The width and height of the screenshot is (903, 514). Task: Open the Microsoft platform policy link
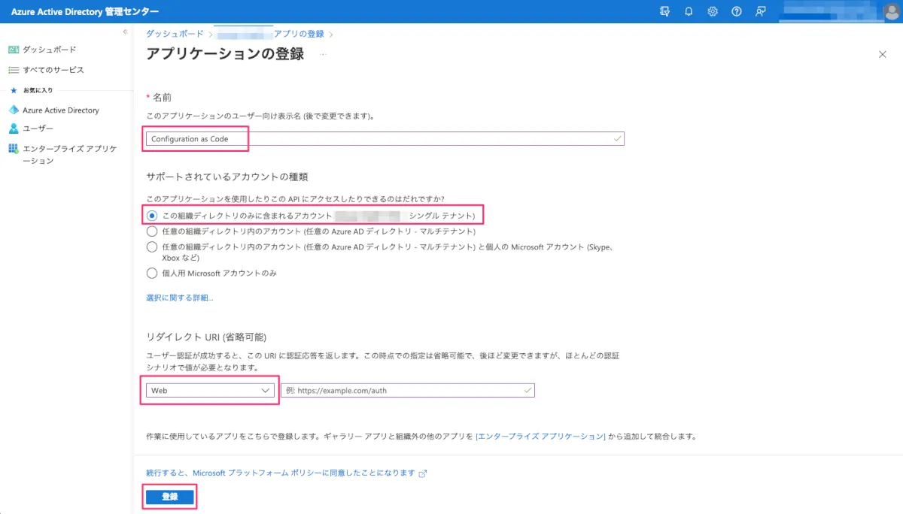281,473
